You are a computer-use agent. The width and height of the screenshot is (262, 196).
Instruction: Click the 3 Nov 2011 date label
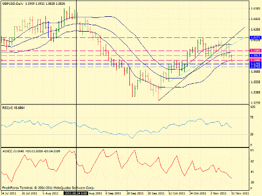tap(219, 193)
